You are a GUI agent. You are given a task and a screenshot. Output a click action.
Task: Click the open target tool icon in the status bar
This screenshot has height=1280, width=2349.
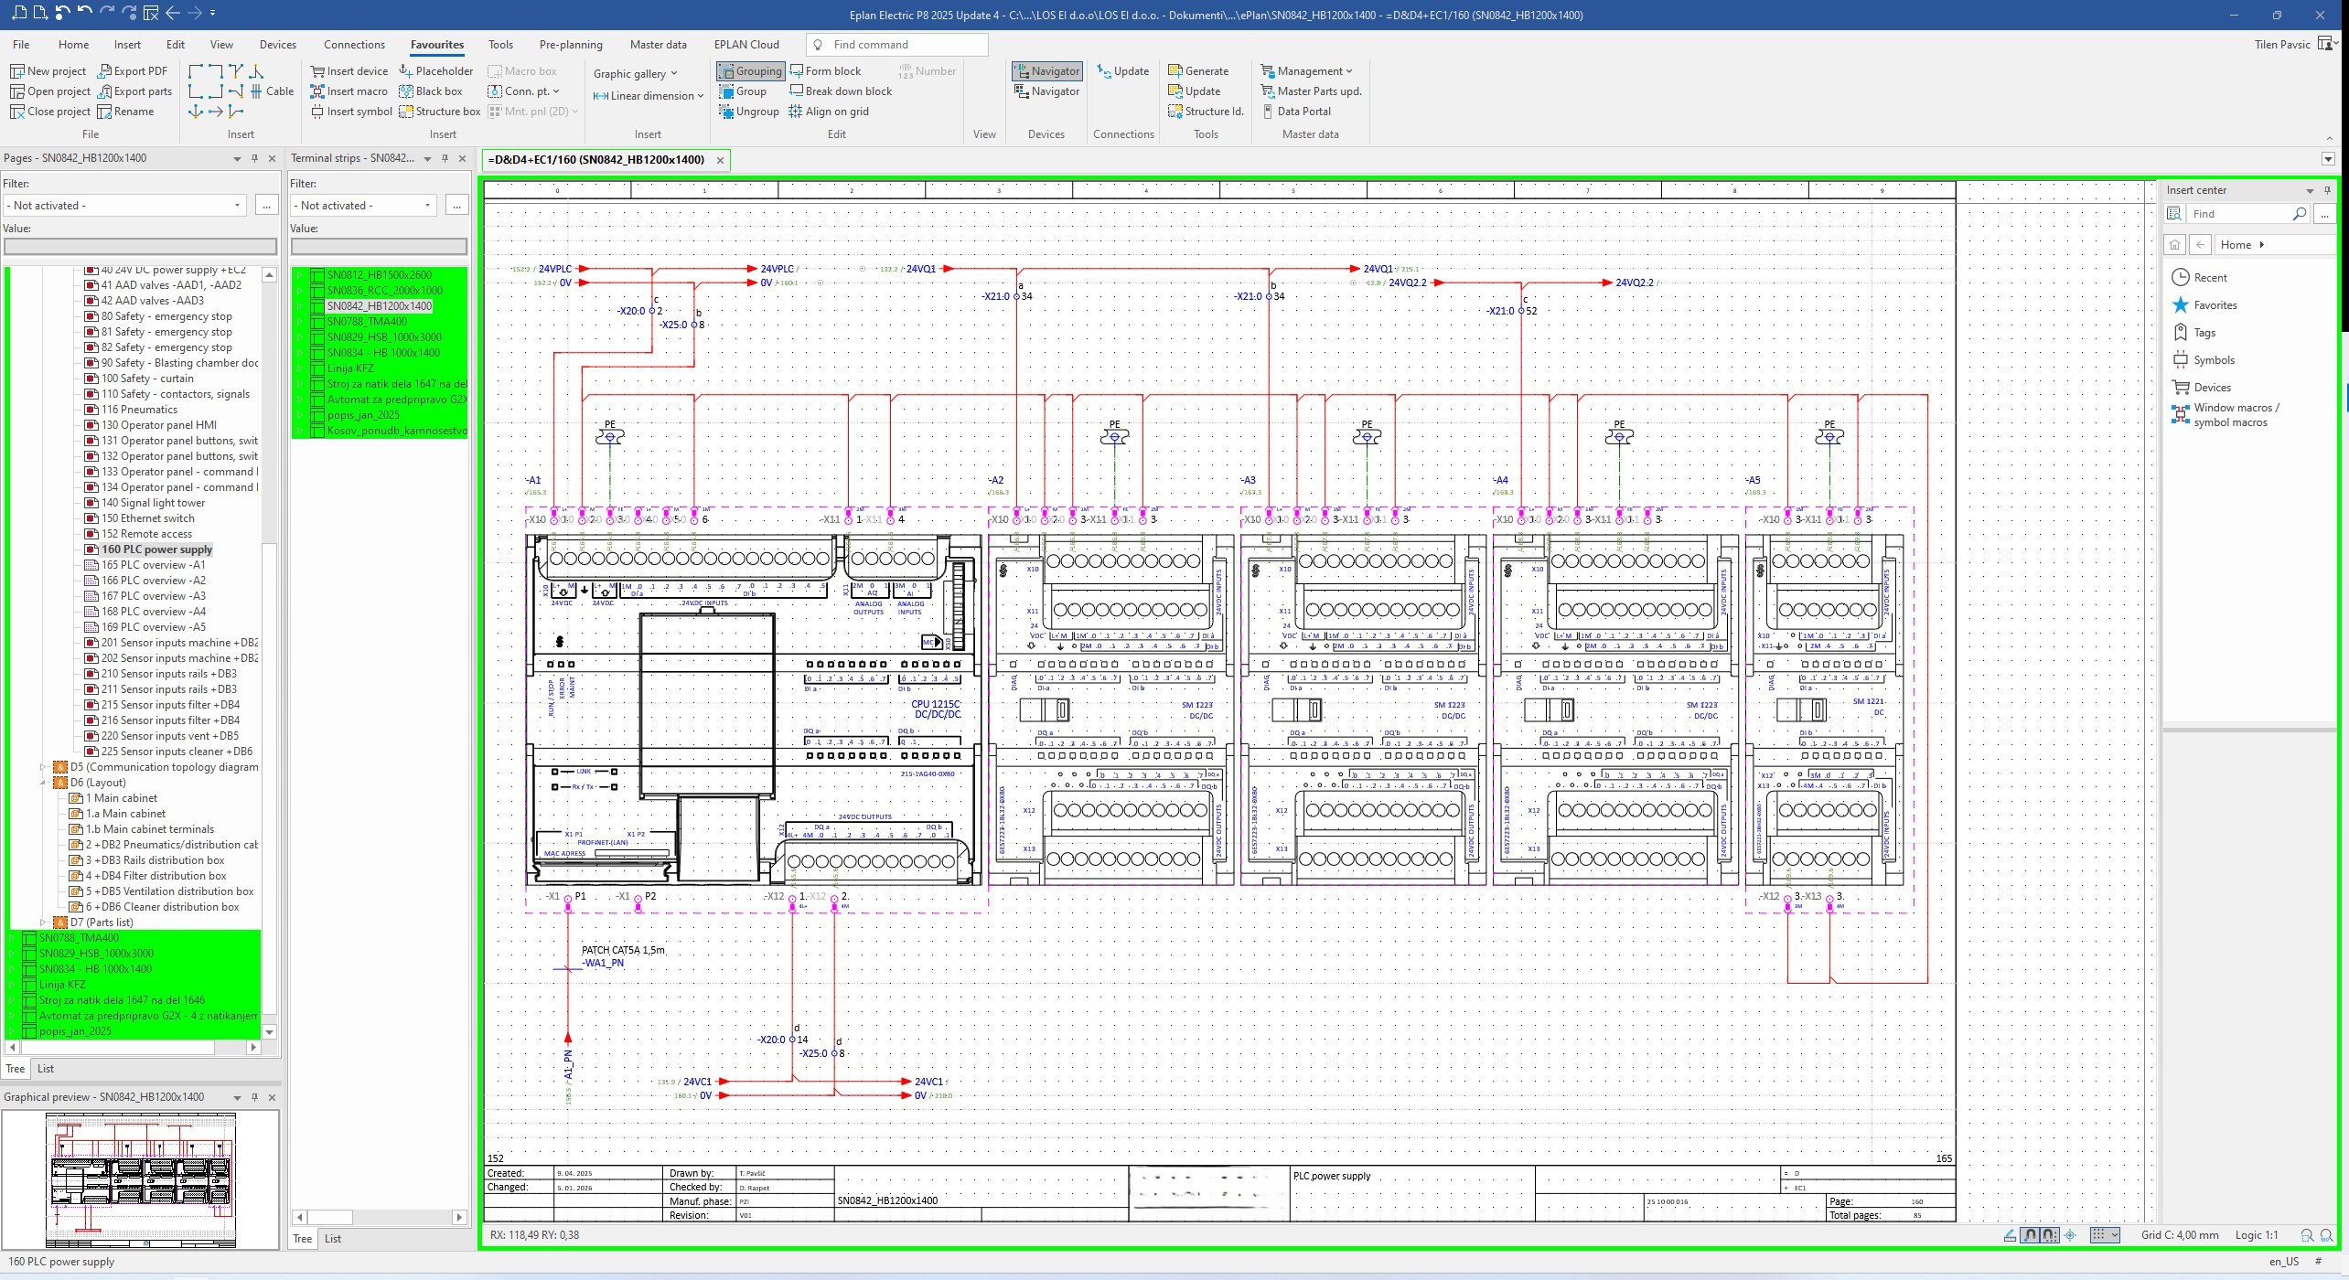(2071, 1235)
